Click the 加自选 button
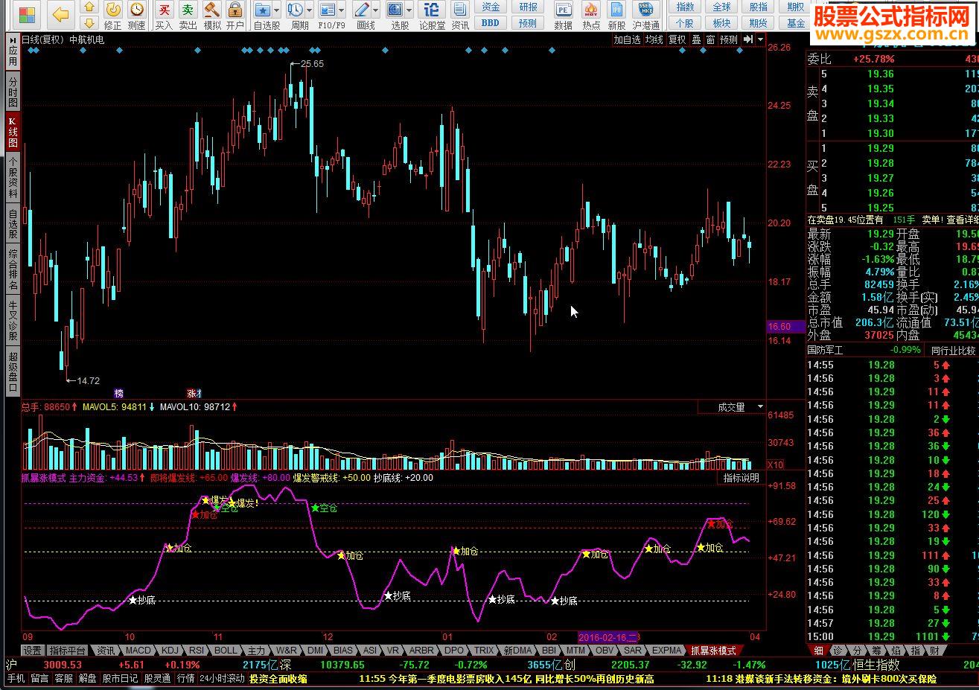 click(x=627, y=39)
